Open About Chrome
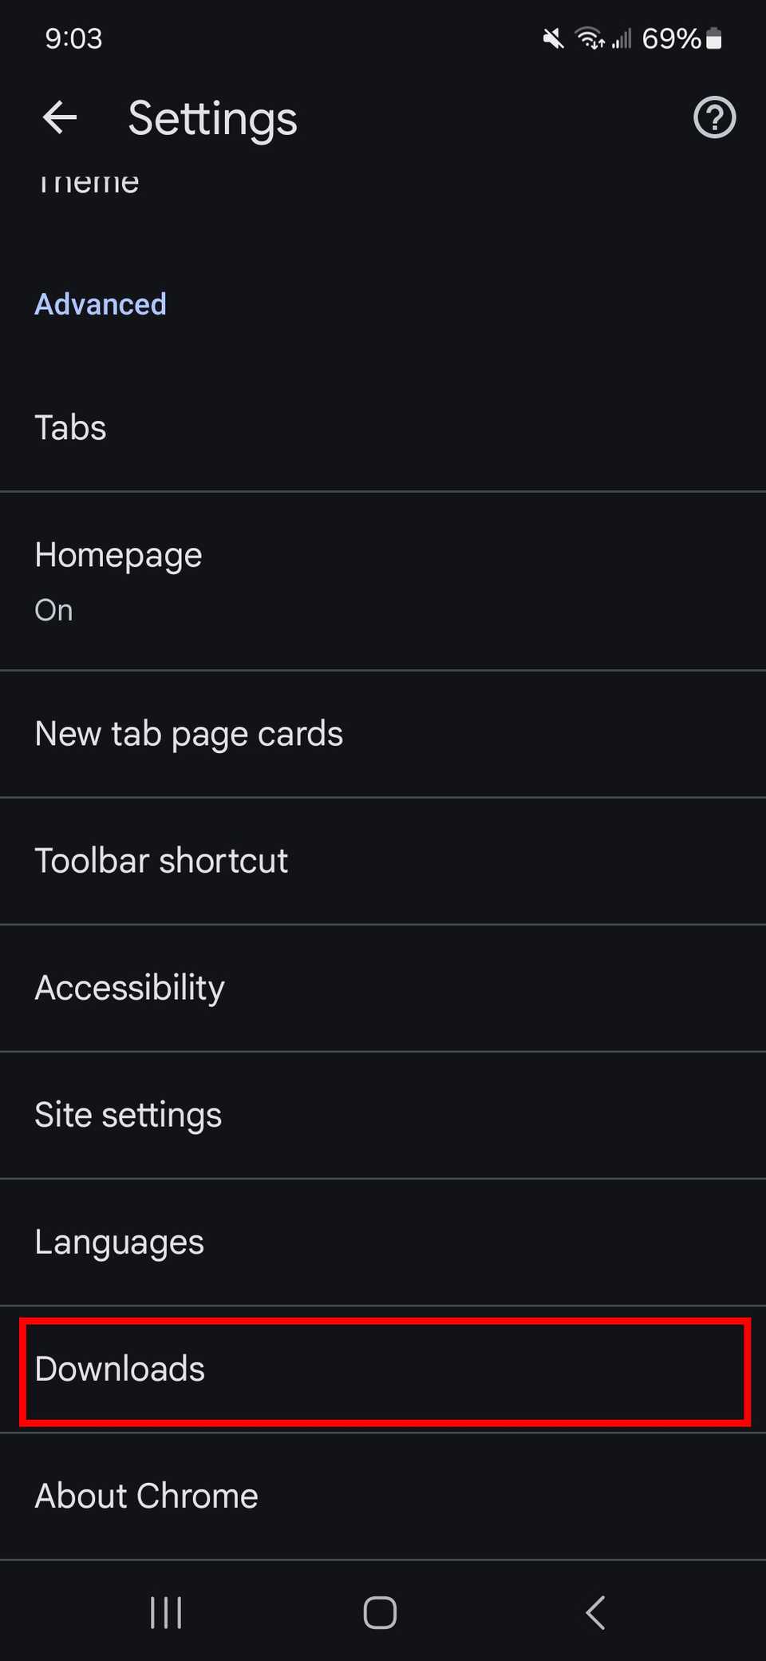The width and height of the screenshot is (766, 1661). click(383, 1495)
